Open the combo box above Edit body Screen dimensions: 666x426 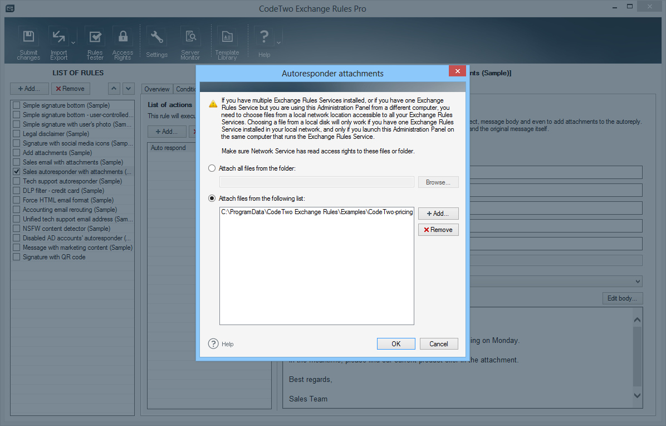click(638, 282)
